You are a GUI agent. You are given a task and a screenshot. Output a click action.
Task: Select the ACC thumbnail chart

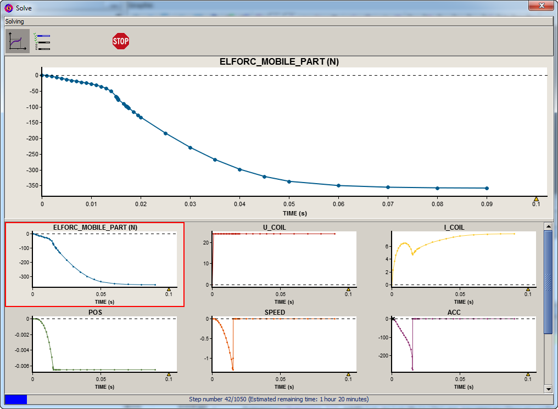[x=453, y=349]
